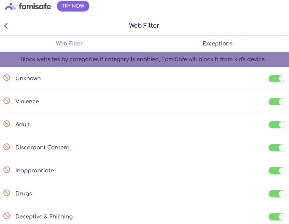Image resolution: width=289 pixels, height=224 pixels.
Task: Disable the Unknown category toggle
Action: pyautogui.click(x=277, y=79)
